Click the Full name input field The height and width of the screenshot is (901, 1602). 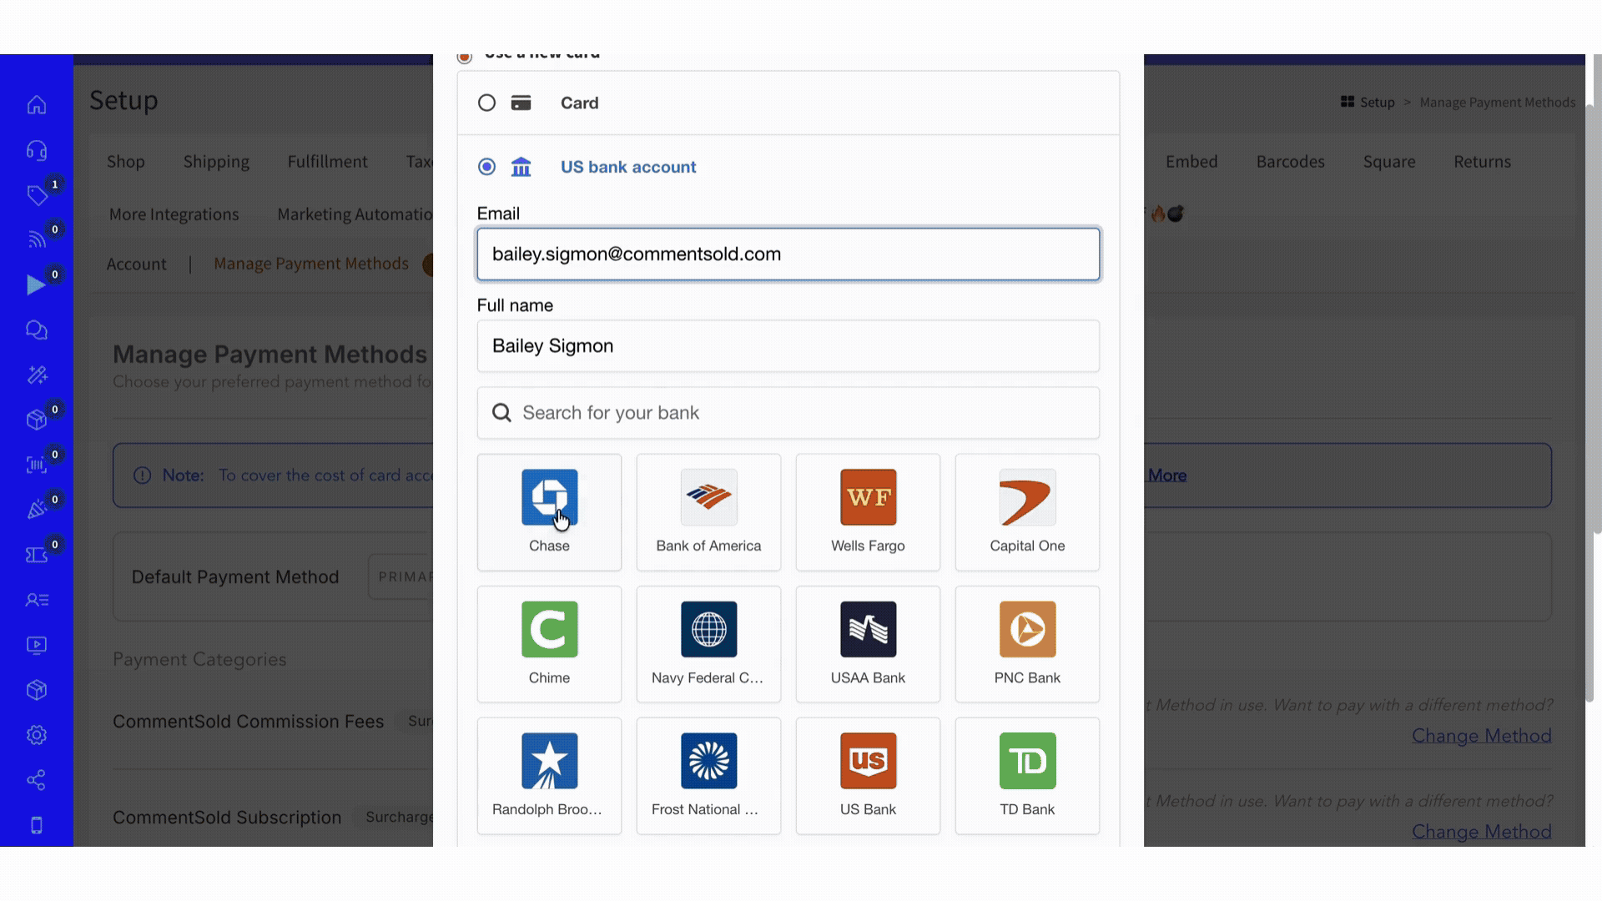788,346
